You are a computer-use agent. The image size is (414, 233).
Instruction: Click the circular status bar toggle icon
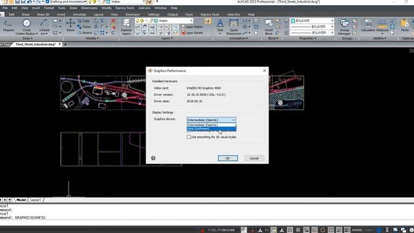[x=322, y=230]
